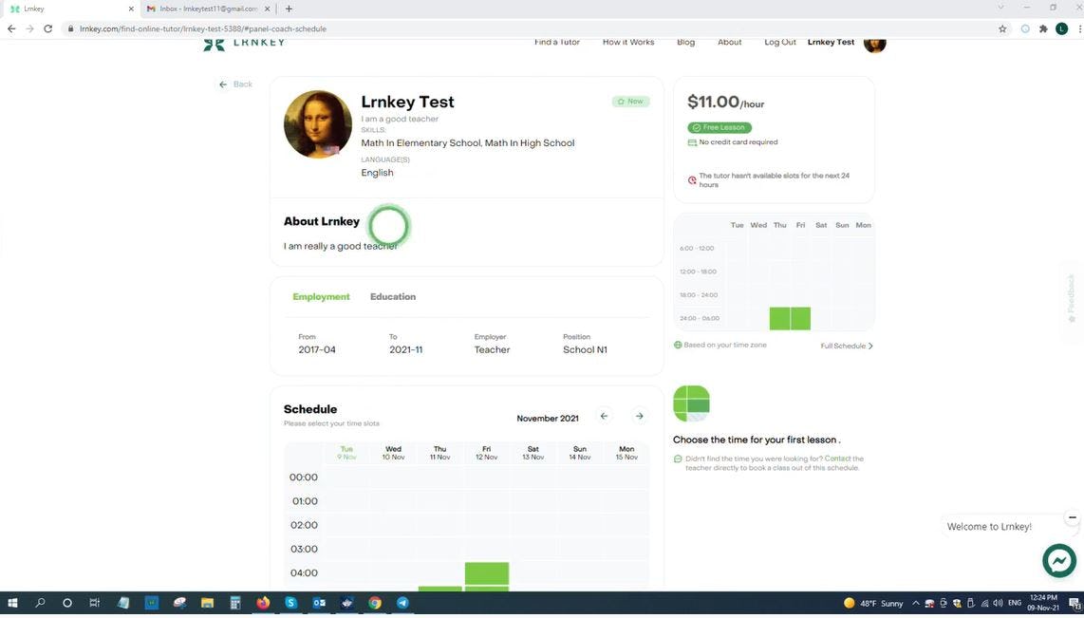Open Find a Tutor menu item
The image size is (1084, 618).
(556, 42)
